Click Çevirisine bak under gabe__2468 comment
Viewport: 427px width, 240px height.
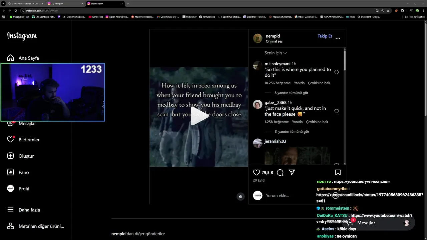(317, 122)
